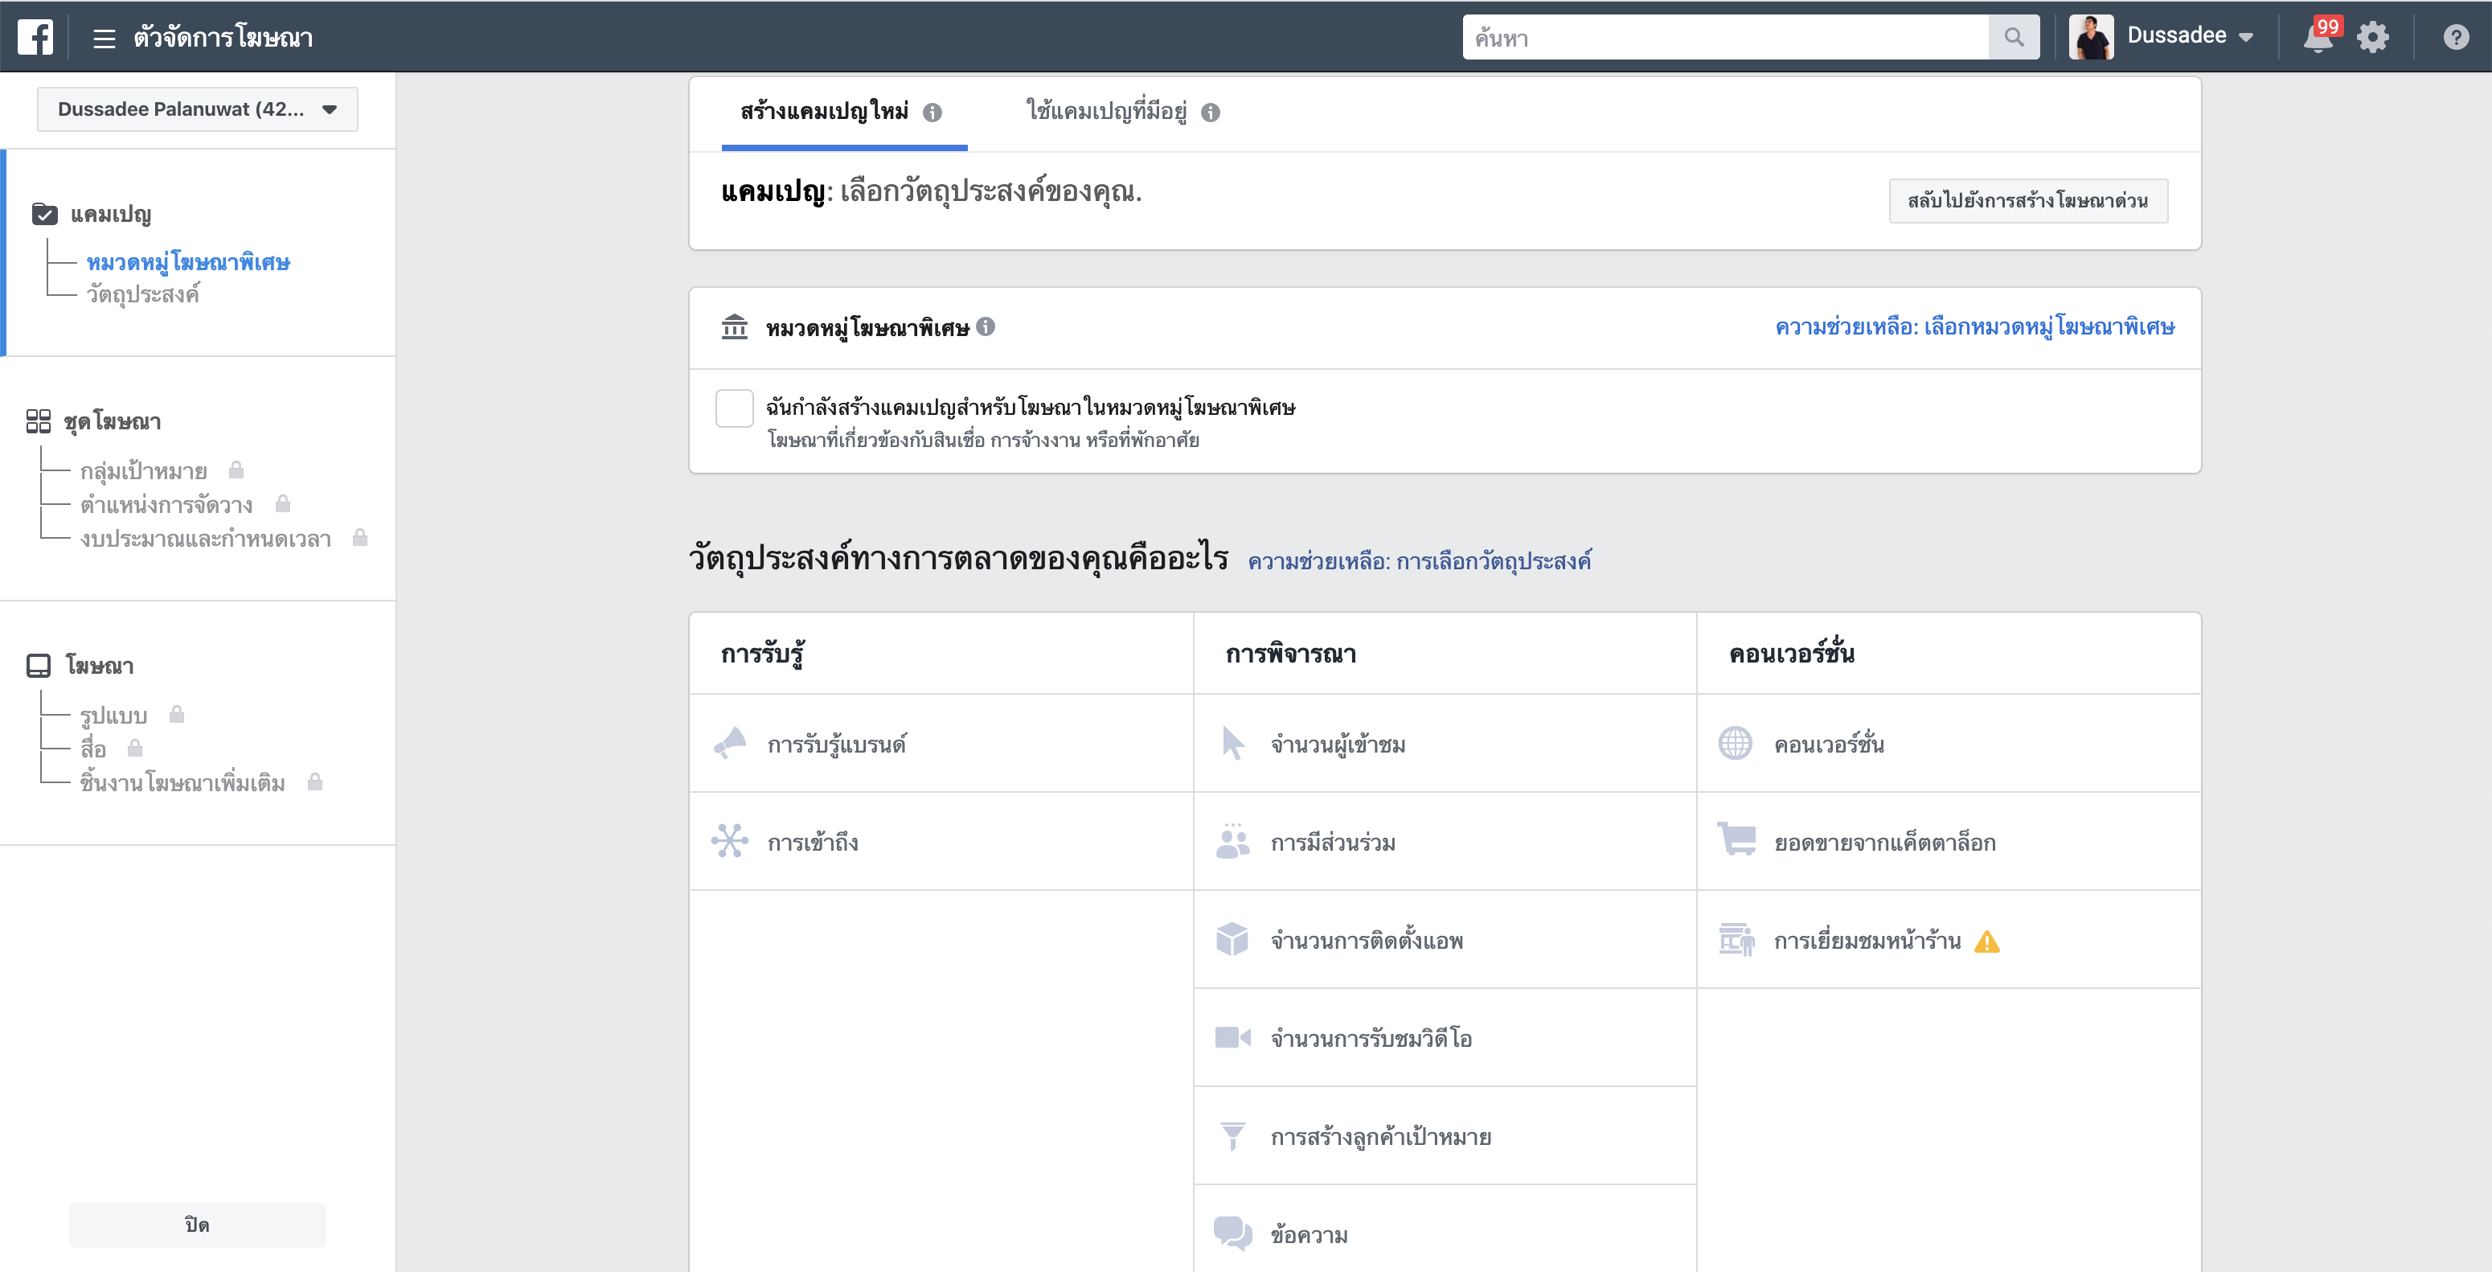This screenshot has width=2492, height=1272.
Task: Click the search magnifier button
Action: click(x=2013, y=37)
